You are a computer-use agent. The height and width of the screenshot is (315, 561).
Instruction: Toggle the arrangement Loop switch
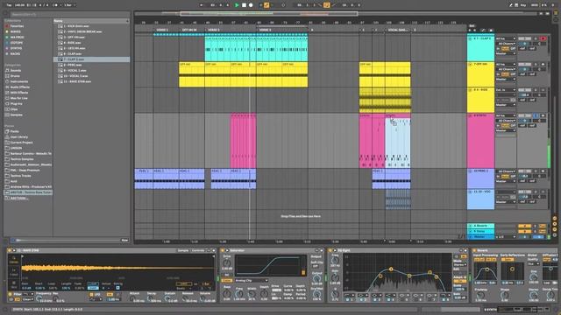pos(326,5)
